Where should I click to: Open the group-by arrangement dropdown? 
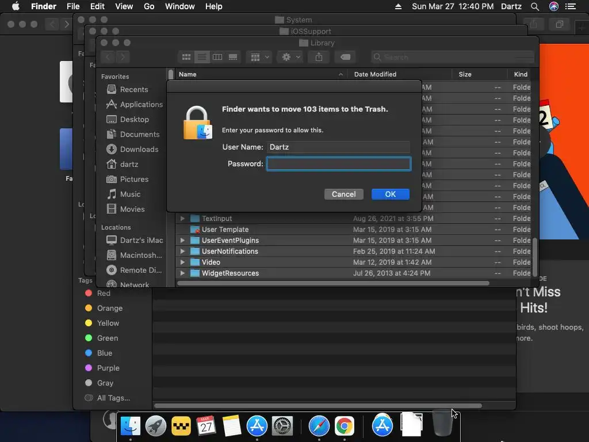pyautogui.click(x=259, y=57)
